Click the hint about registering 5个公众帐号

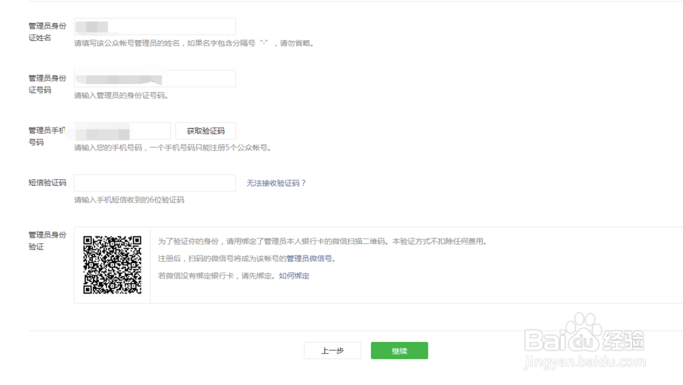pos(172,148)
